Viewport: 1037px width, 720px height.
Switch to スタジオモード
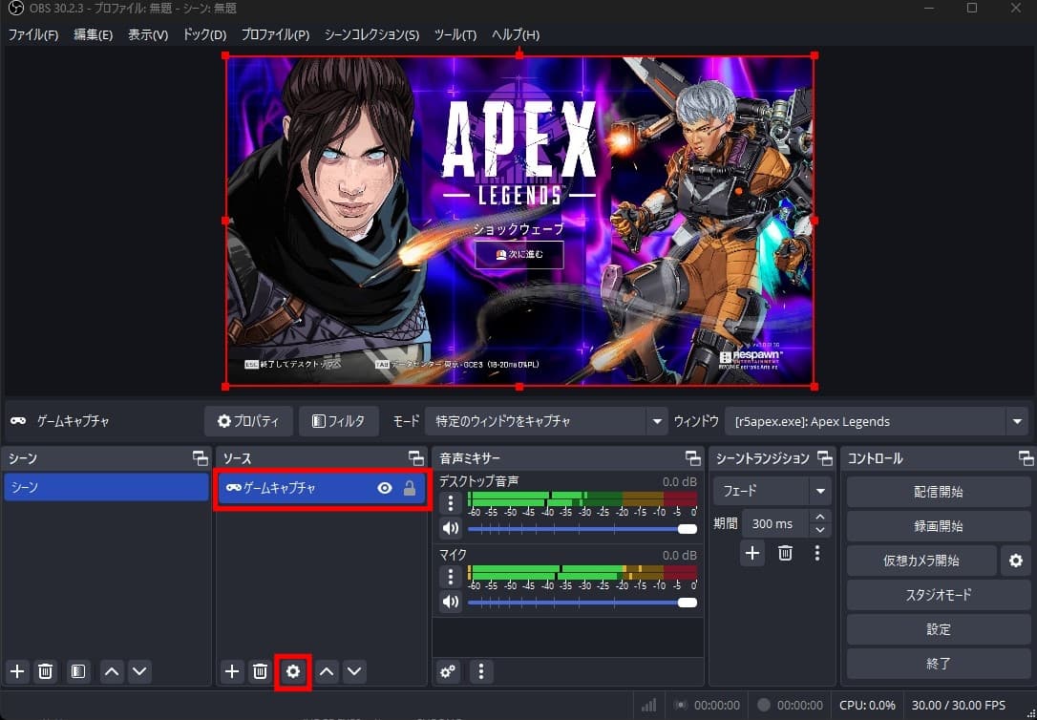pos(938,594)
